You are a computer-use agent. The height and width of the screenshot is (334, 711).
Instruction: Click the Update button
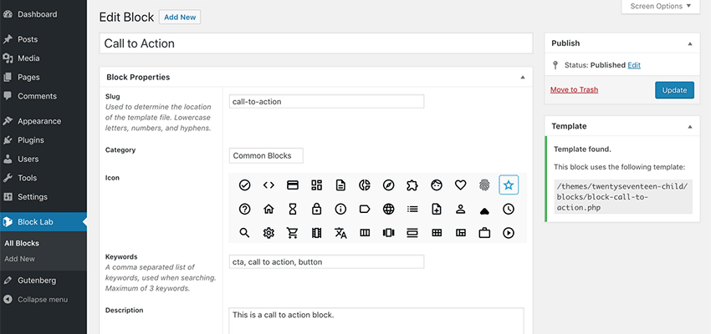click(674, 90)
